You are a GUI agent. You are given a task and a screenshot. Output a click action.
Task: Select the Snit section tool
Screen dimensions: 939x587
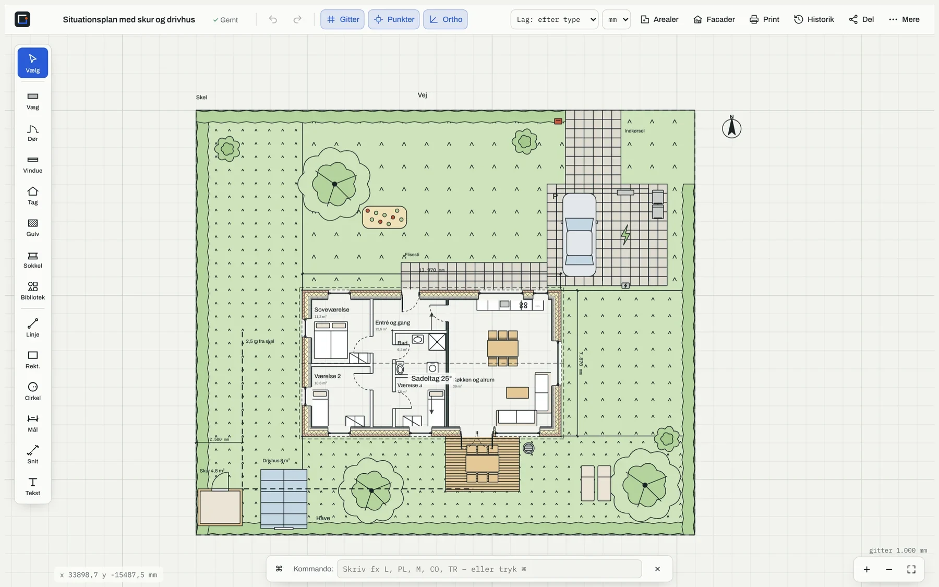33,456
